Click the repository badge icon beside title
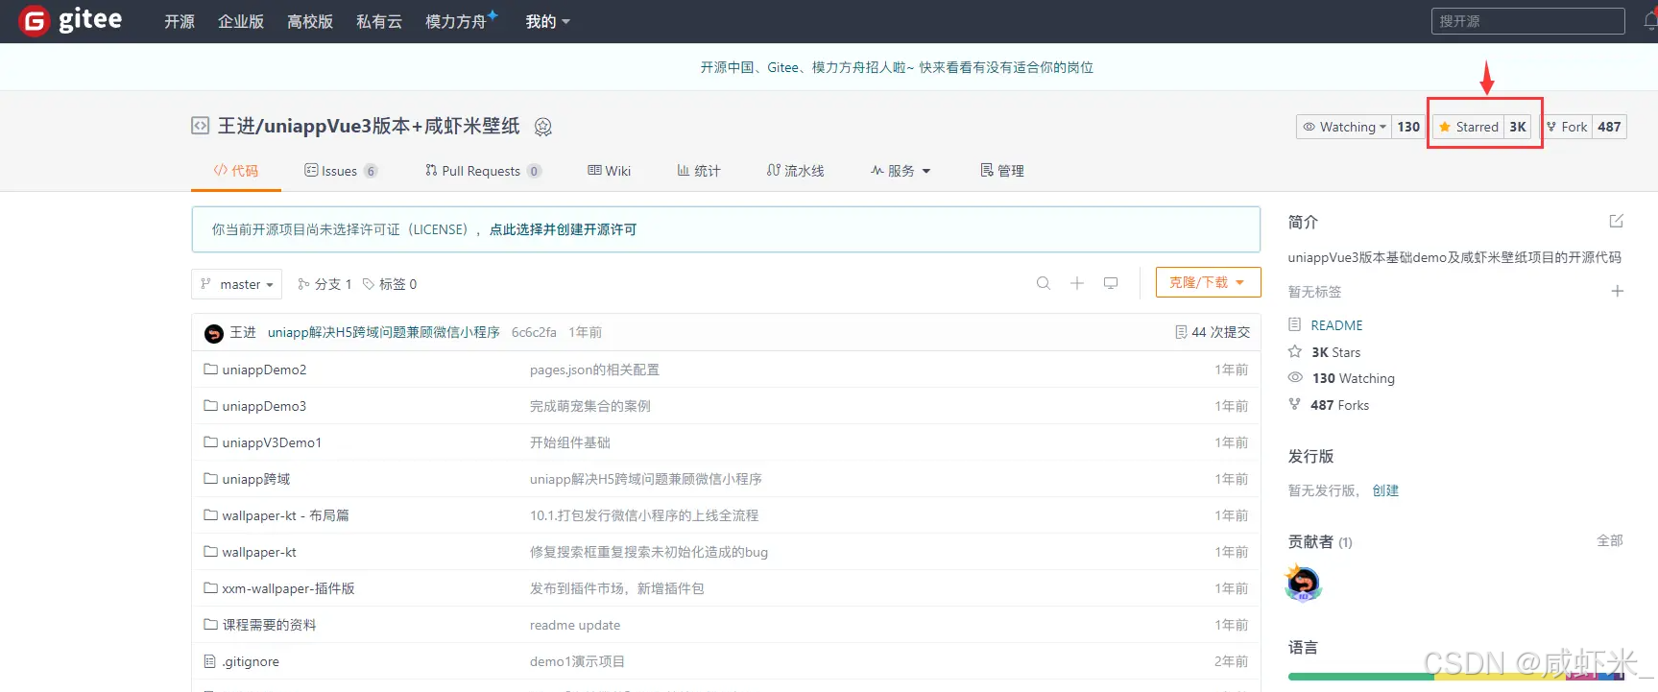This screenshot has width=1658, height=692. point(542,127)
